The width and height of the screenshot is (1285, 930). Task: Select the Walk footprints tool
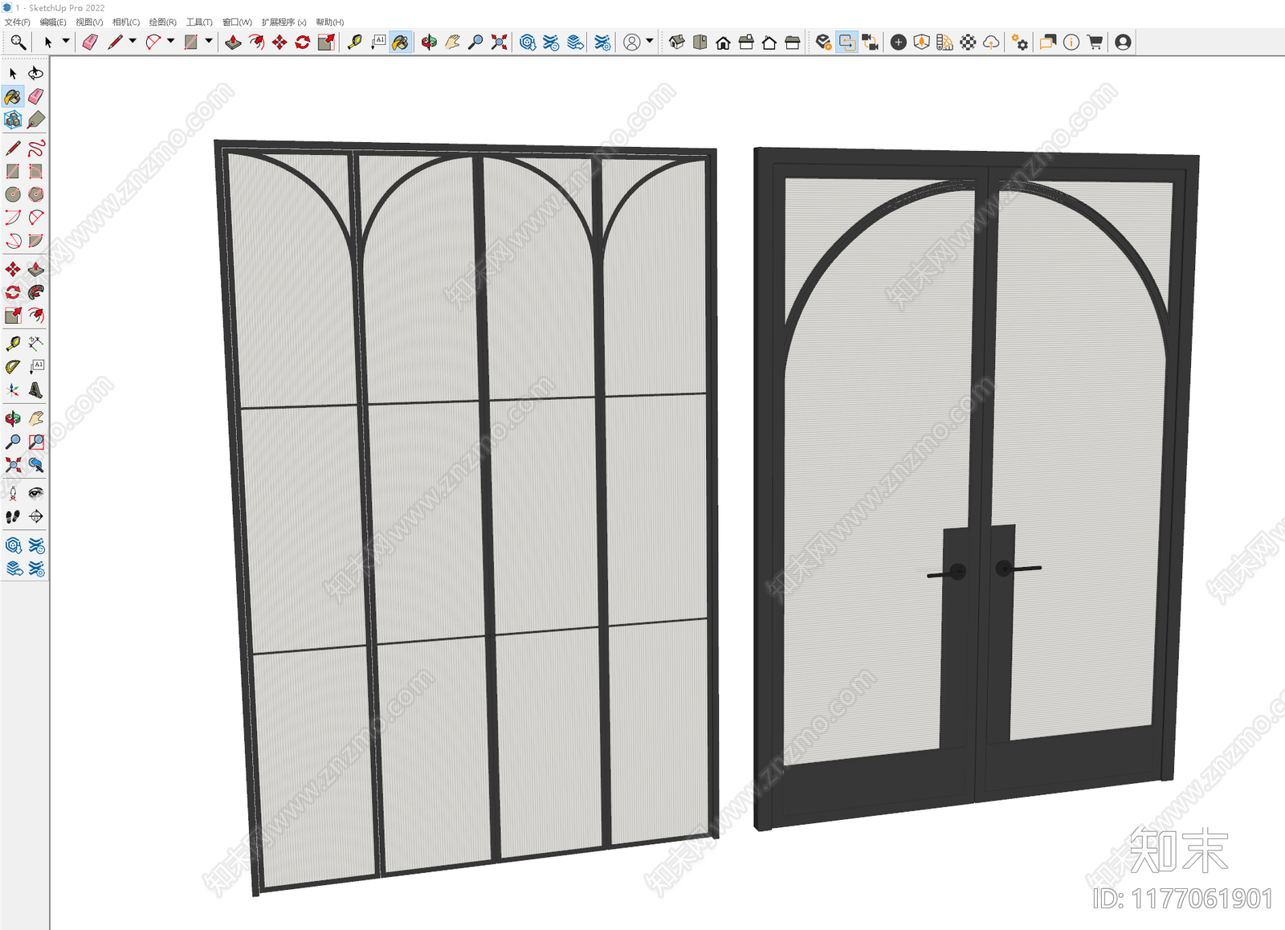[x=13, y=516]
